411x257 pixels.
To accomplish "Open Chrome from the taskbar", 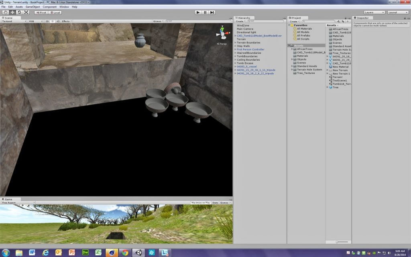I will tap(125, 253).
